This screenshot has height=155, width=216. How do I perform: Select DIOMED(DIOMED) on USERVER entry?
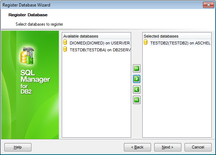(100, 43)
